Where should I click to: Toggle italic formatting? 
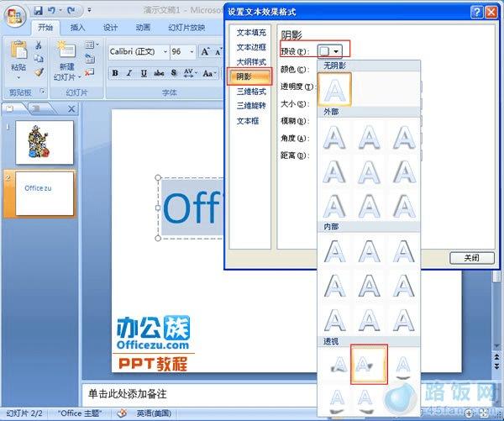tap(129, 73)
